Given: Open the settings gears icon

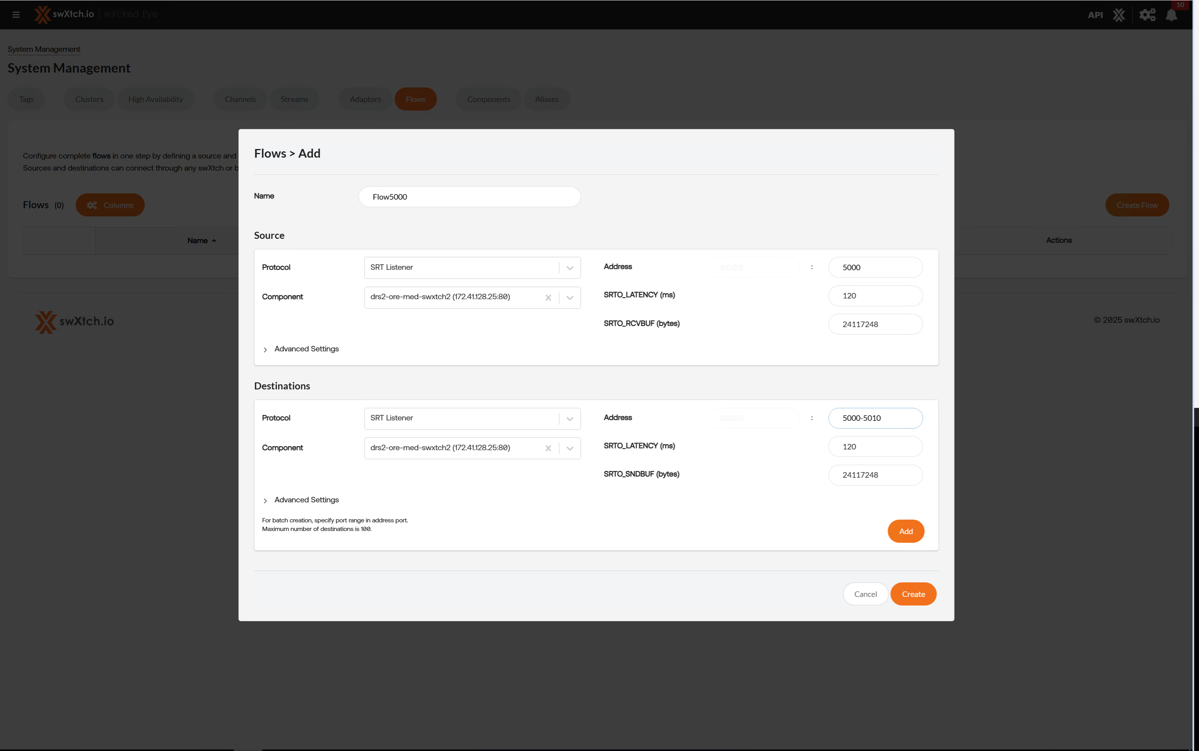Looking at the screenshot, I should [1147, 15].
